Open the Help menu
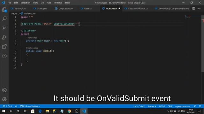The image size is (204, 114). pyautogui.click(x=67, y=3)
